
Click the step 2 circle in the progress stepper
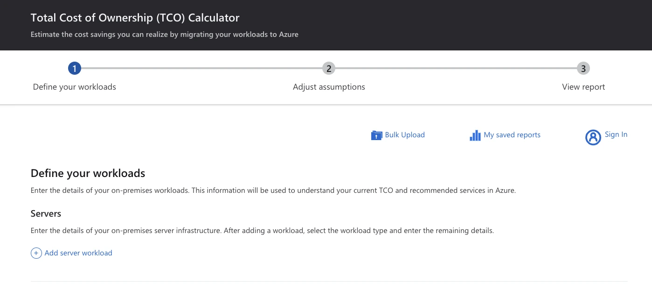(x=329, y=69)
